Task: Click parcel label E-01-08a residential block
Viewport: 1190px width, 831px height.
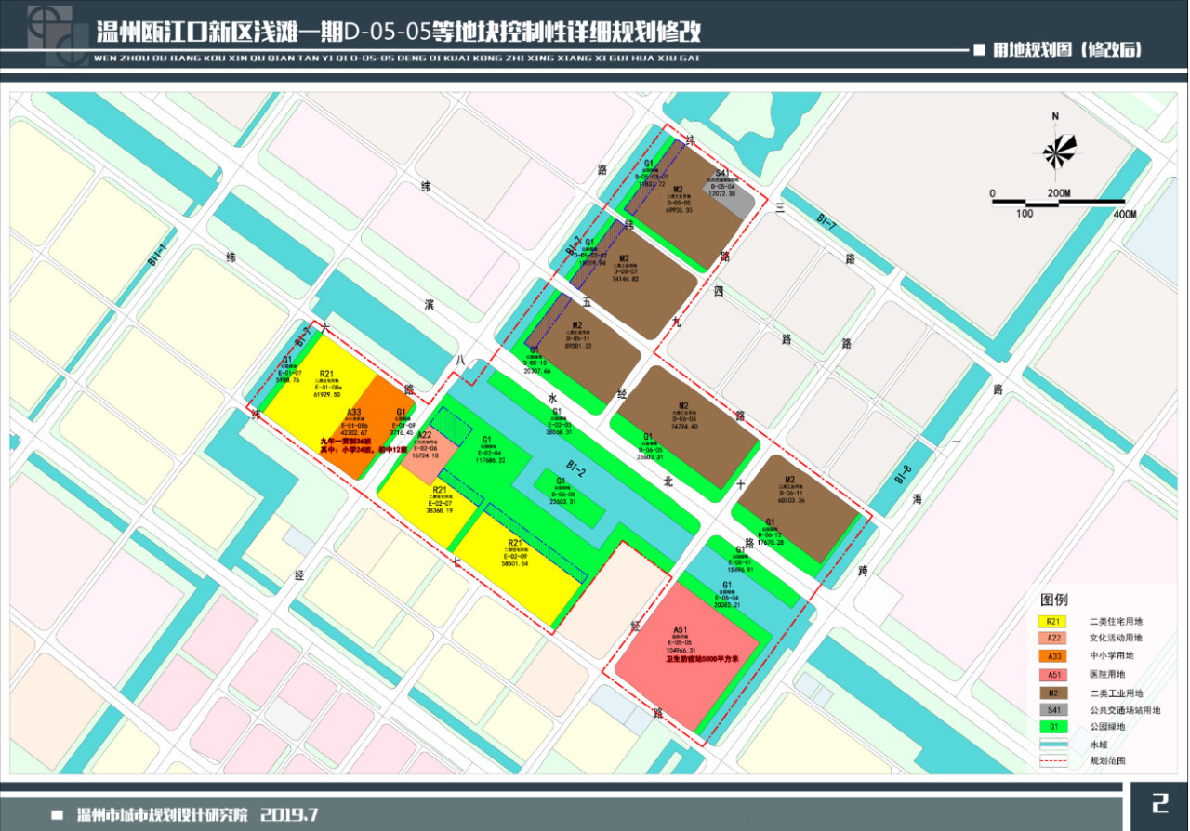Action: pos(329,388)
